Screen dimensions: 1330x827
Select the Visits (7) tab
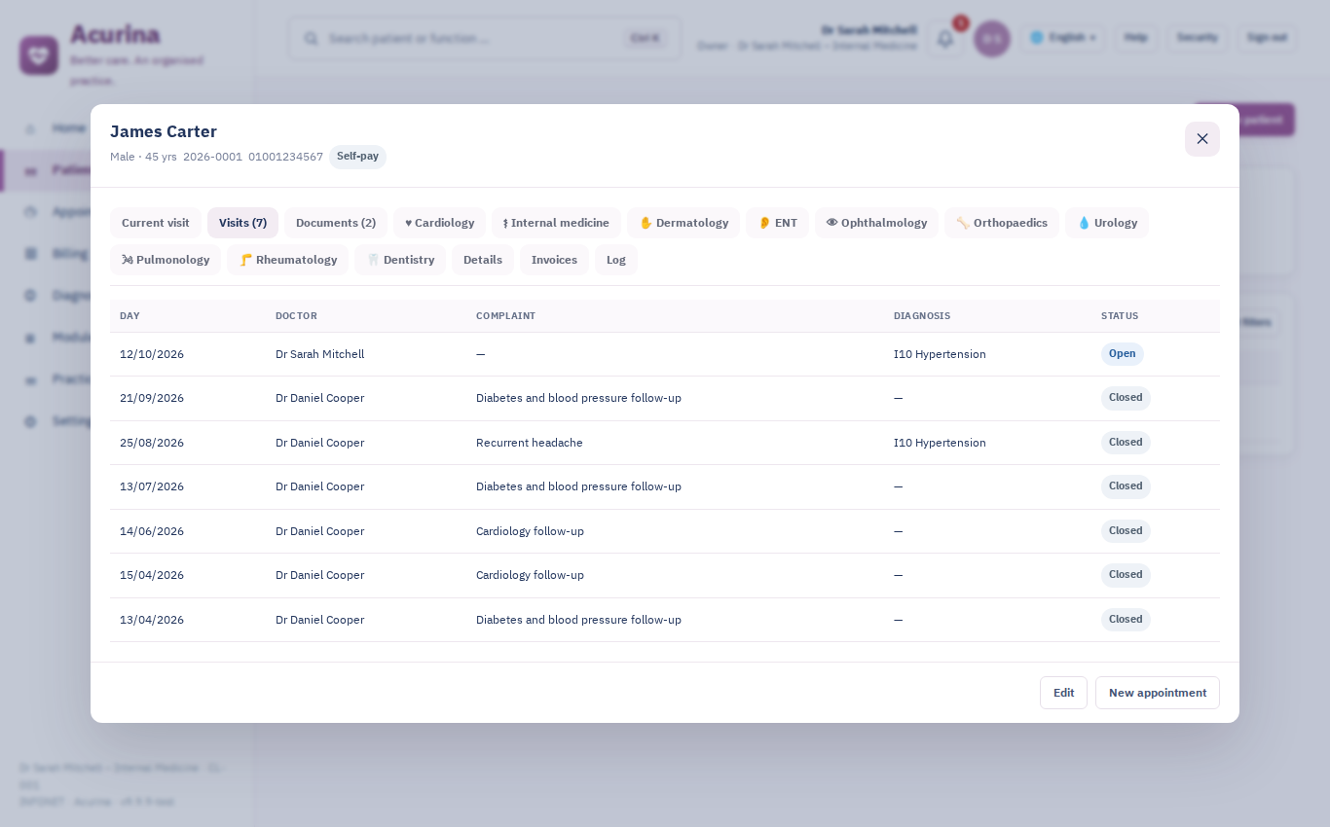(242, 223)
